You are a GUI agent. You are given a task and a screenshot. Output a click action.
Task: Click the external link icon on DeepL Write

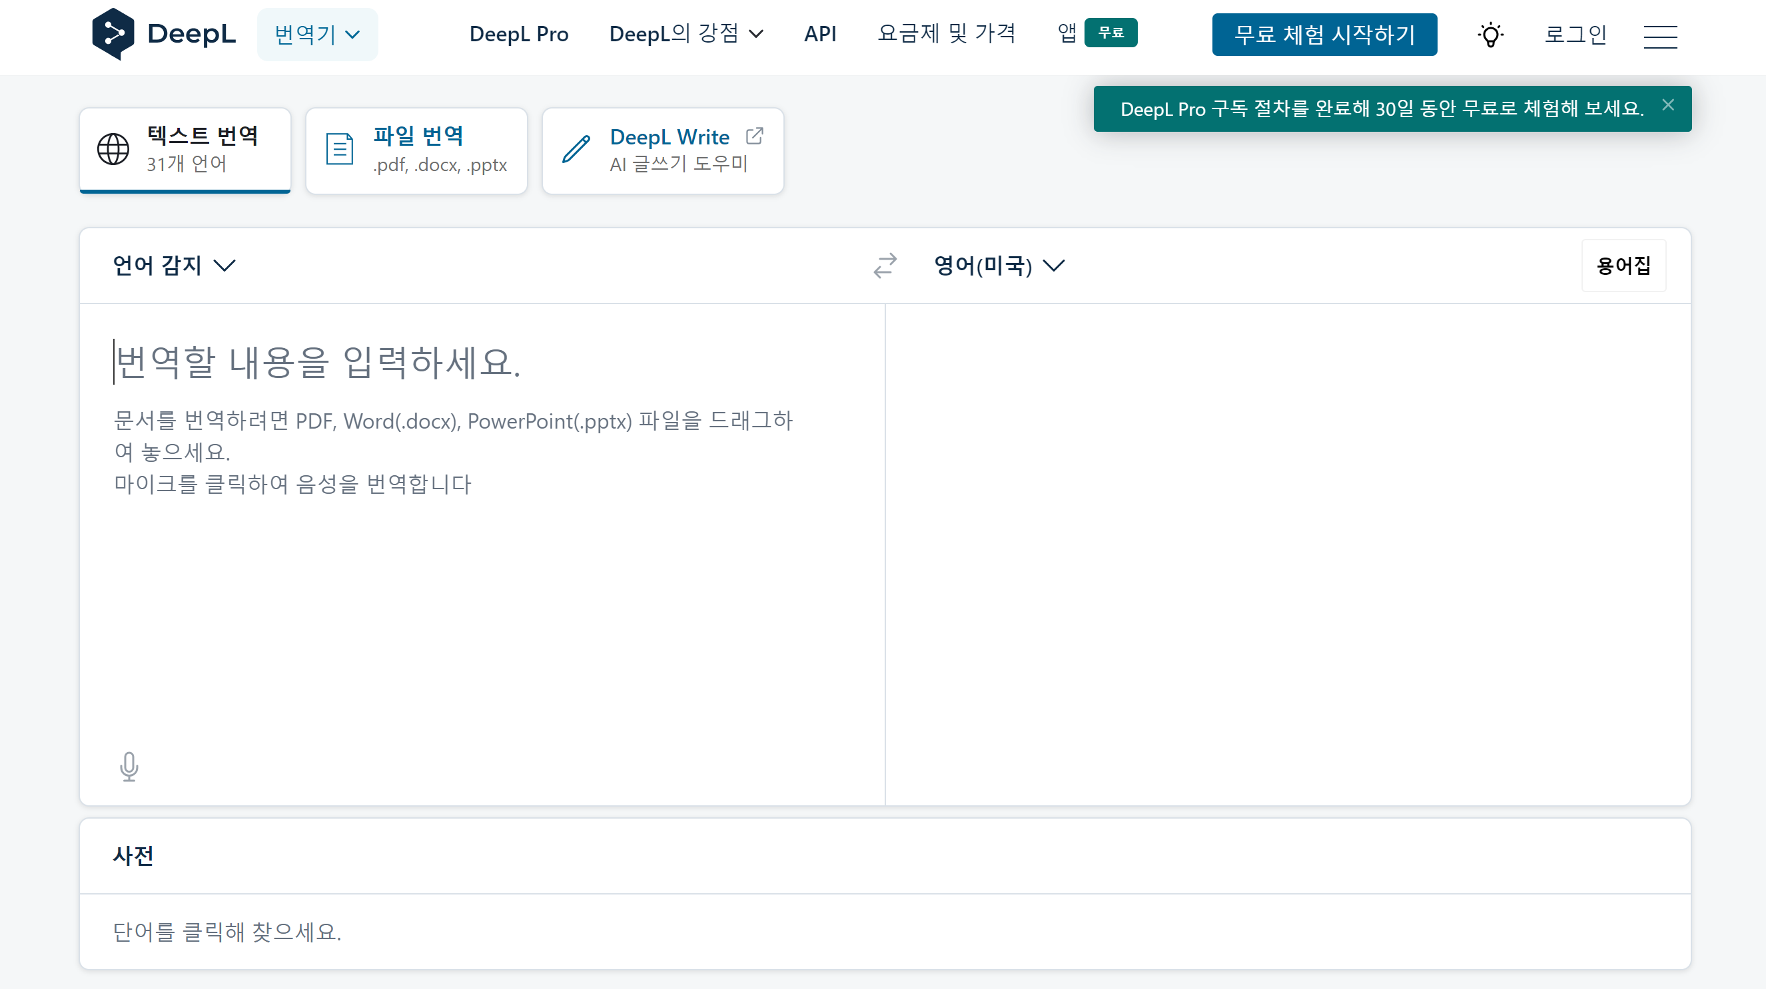754,136
